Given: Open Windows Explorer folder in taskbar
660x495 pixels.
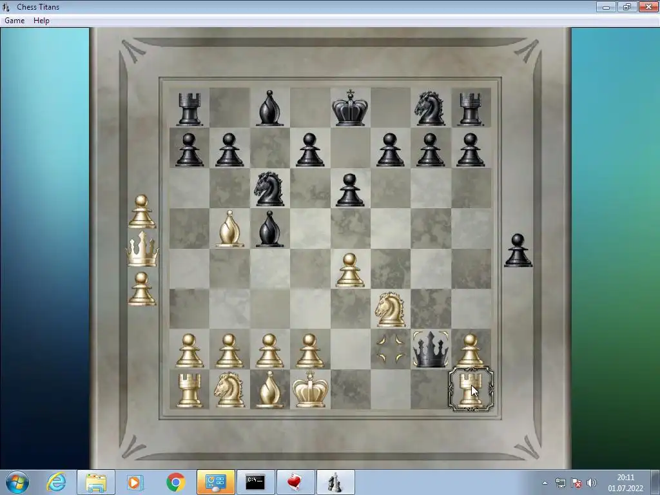Looking at the screenshot, I should [96, 482].
